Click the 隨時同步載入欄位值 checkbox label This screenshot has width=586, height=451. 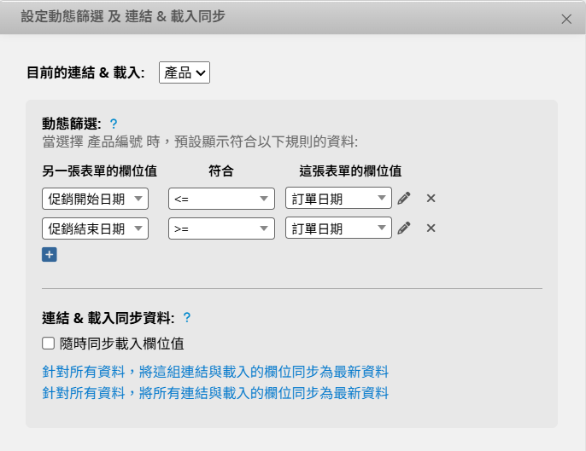point(122,344)
